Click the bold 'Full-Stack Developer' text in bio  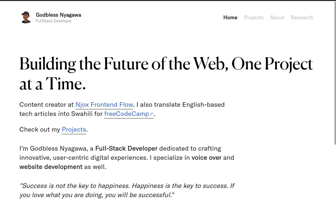(x=126, y=149)
